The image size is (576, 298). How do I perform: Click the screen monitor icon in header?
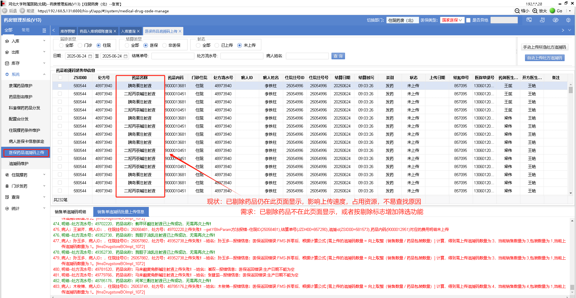pos(529,20)
